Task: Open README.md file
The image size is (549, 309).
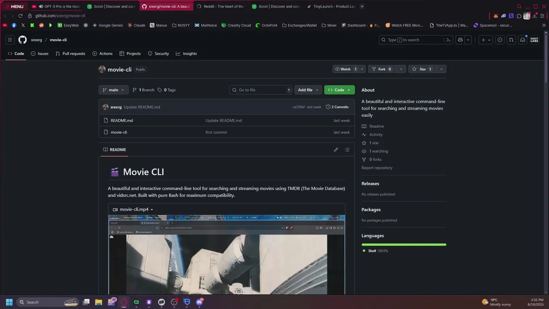Action: [122, 121]
